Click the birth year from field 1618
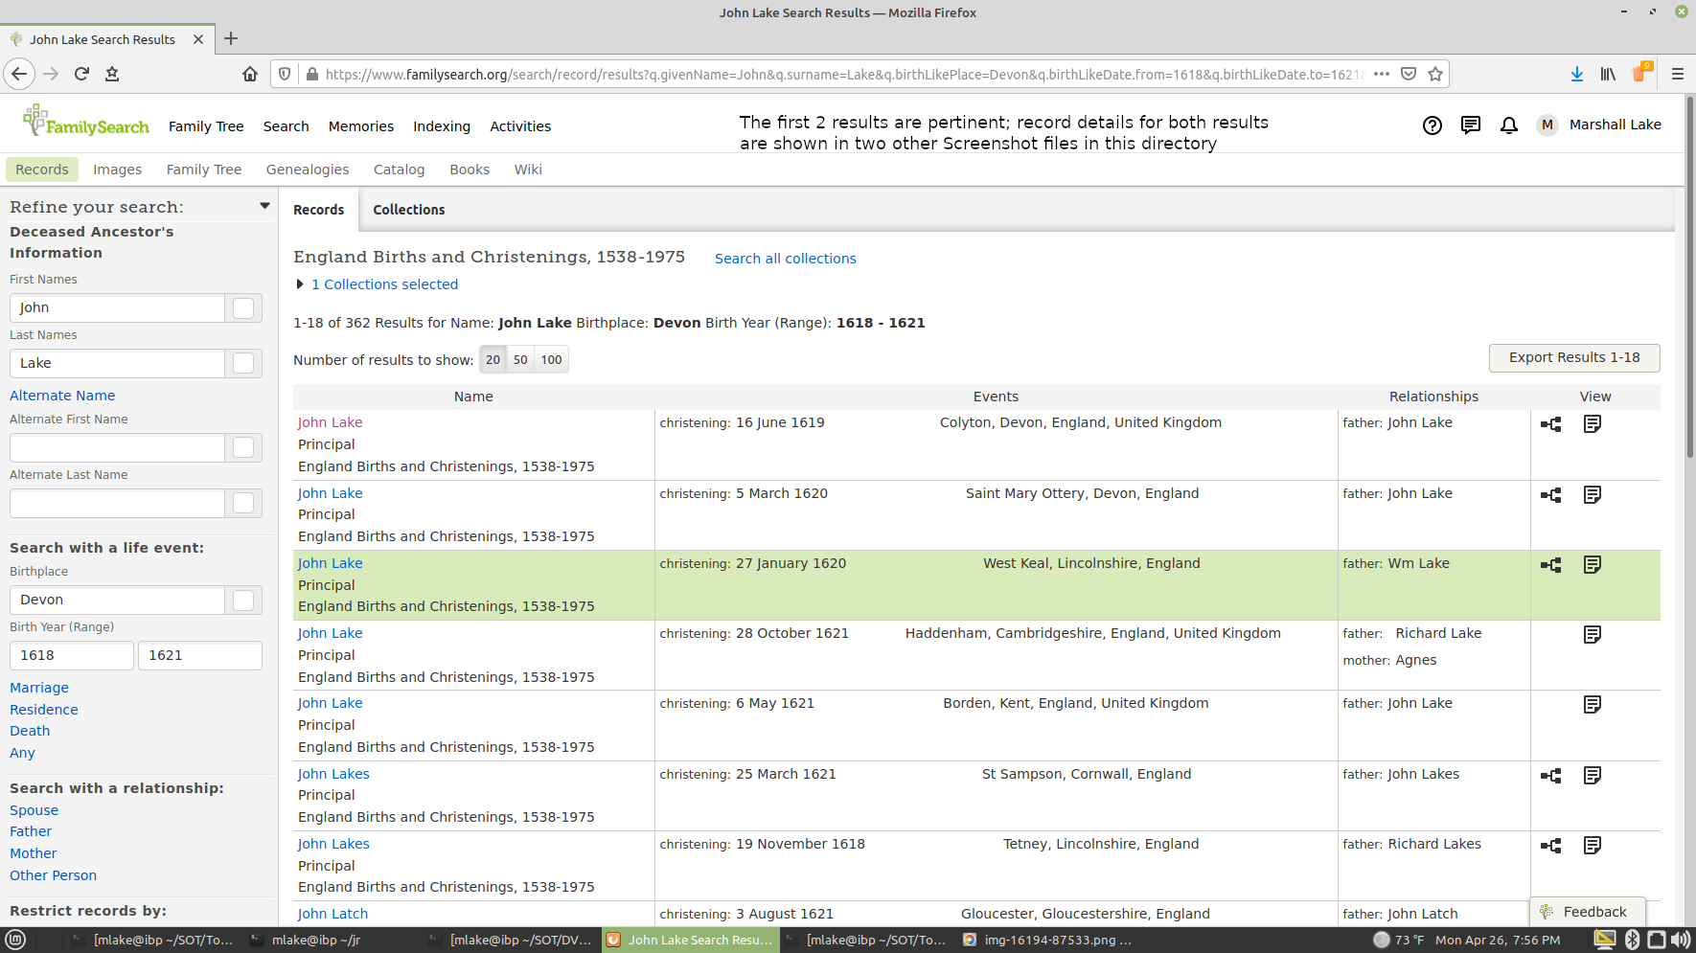 pos(71,655)
